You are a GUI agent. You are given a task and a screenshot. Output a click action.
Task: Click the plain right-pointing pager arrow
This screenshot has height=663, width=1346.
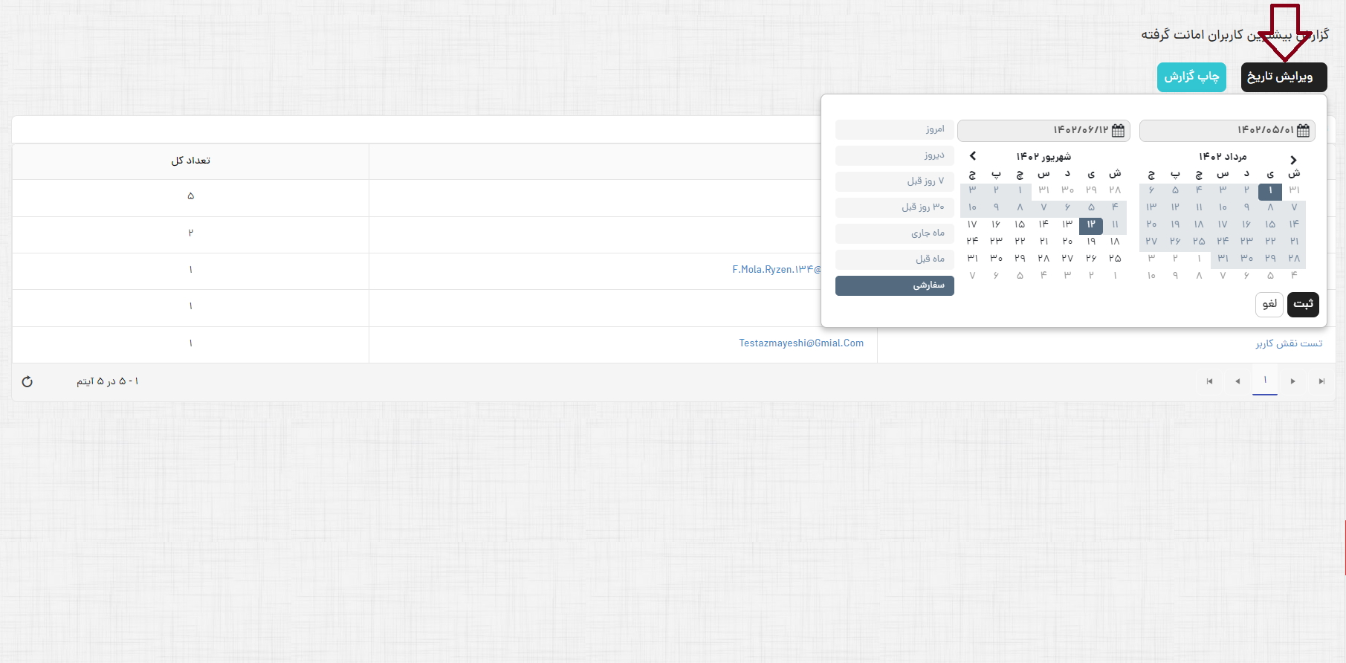(x=1293, y=381)
